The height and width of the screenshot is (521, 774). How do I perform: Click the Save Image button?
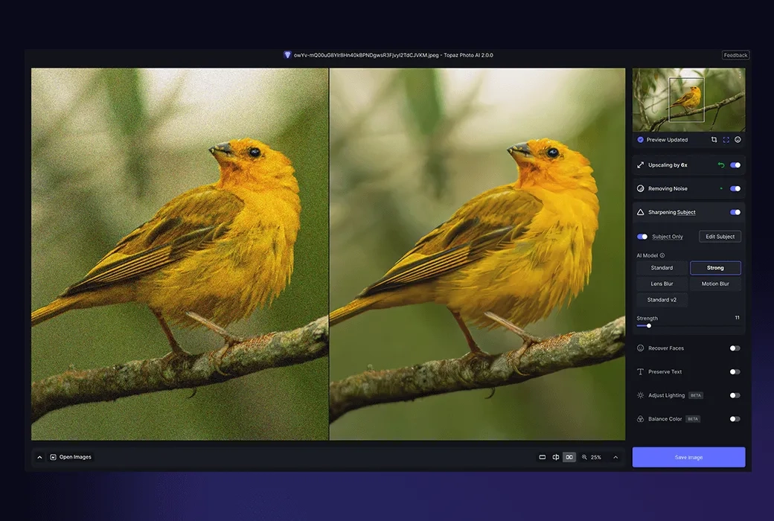coord(688,457)
